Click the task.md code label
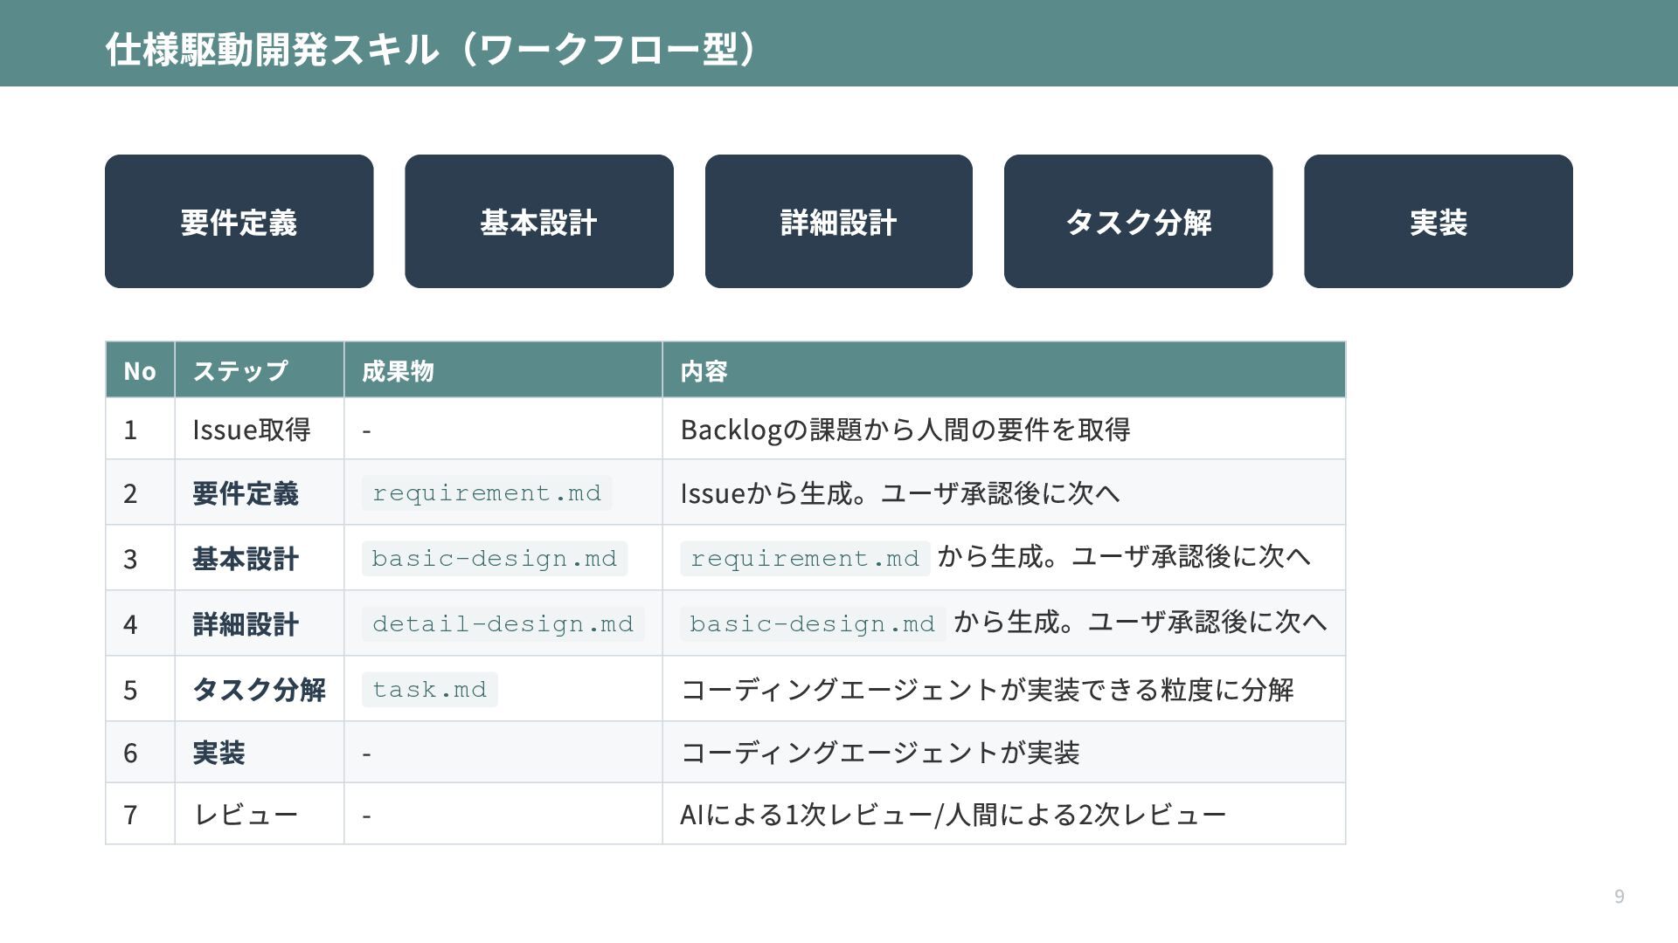The image size is (1678, 943). [x=429, y=690]
